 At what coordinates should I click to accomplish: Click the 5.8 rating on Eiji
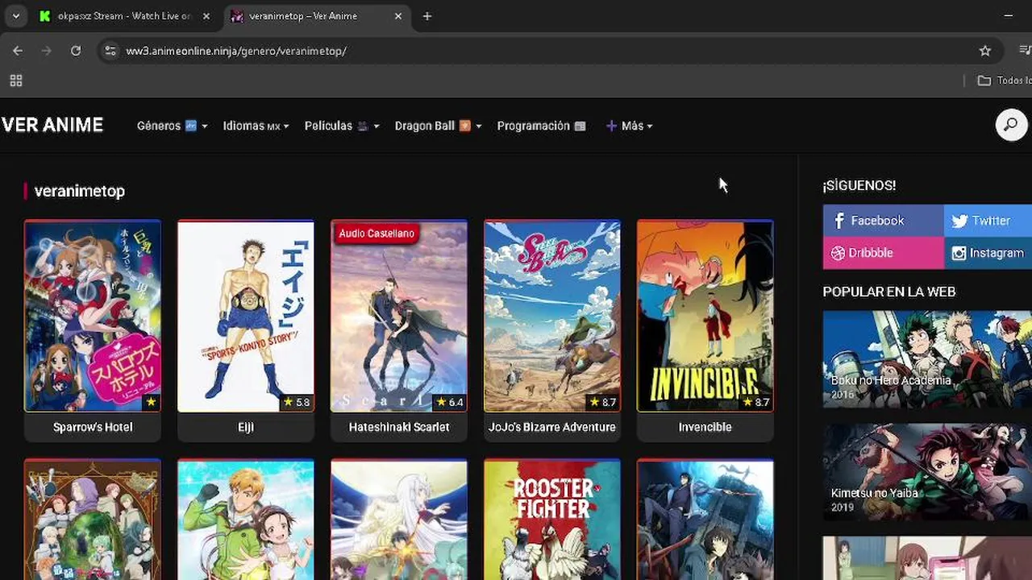(x=297, y=402)
